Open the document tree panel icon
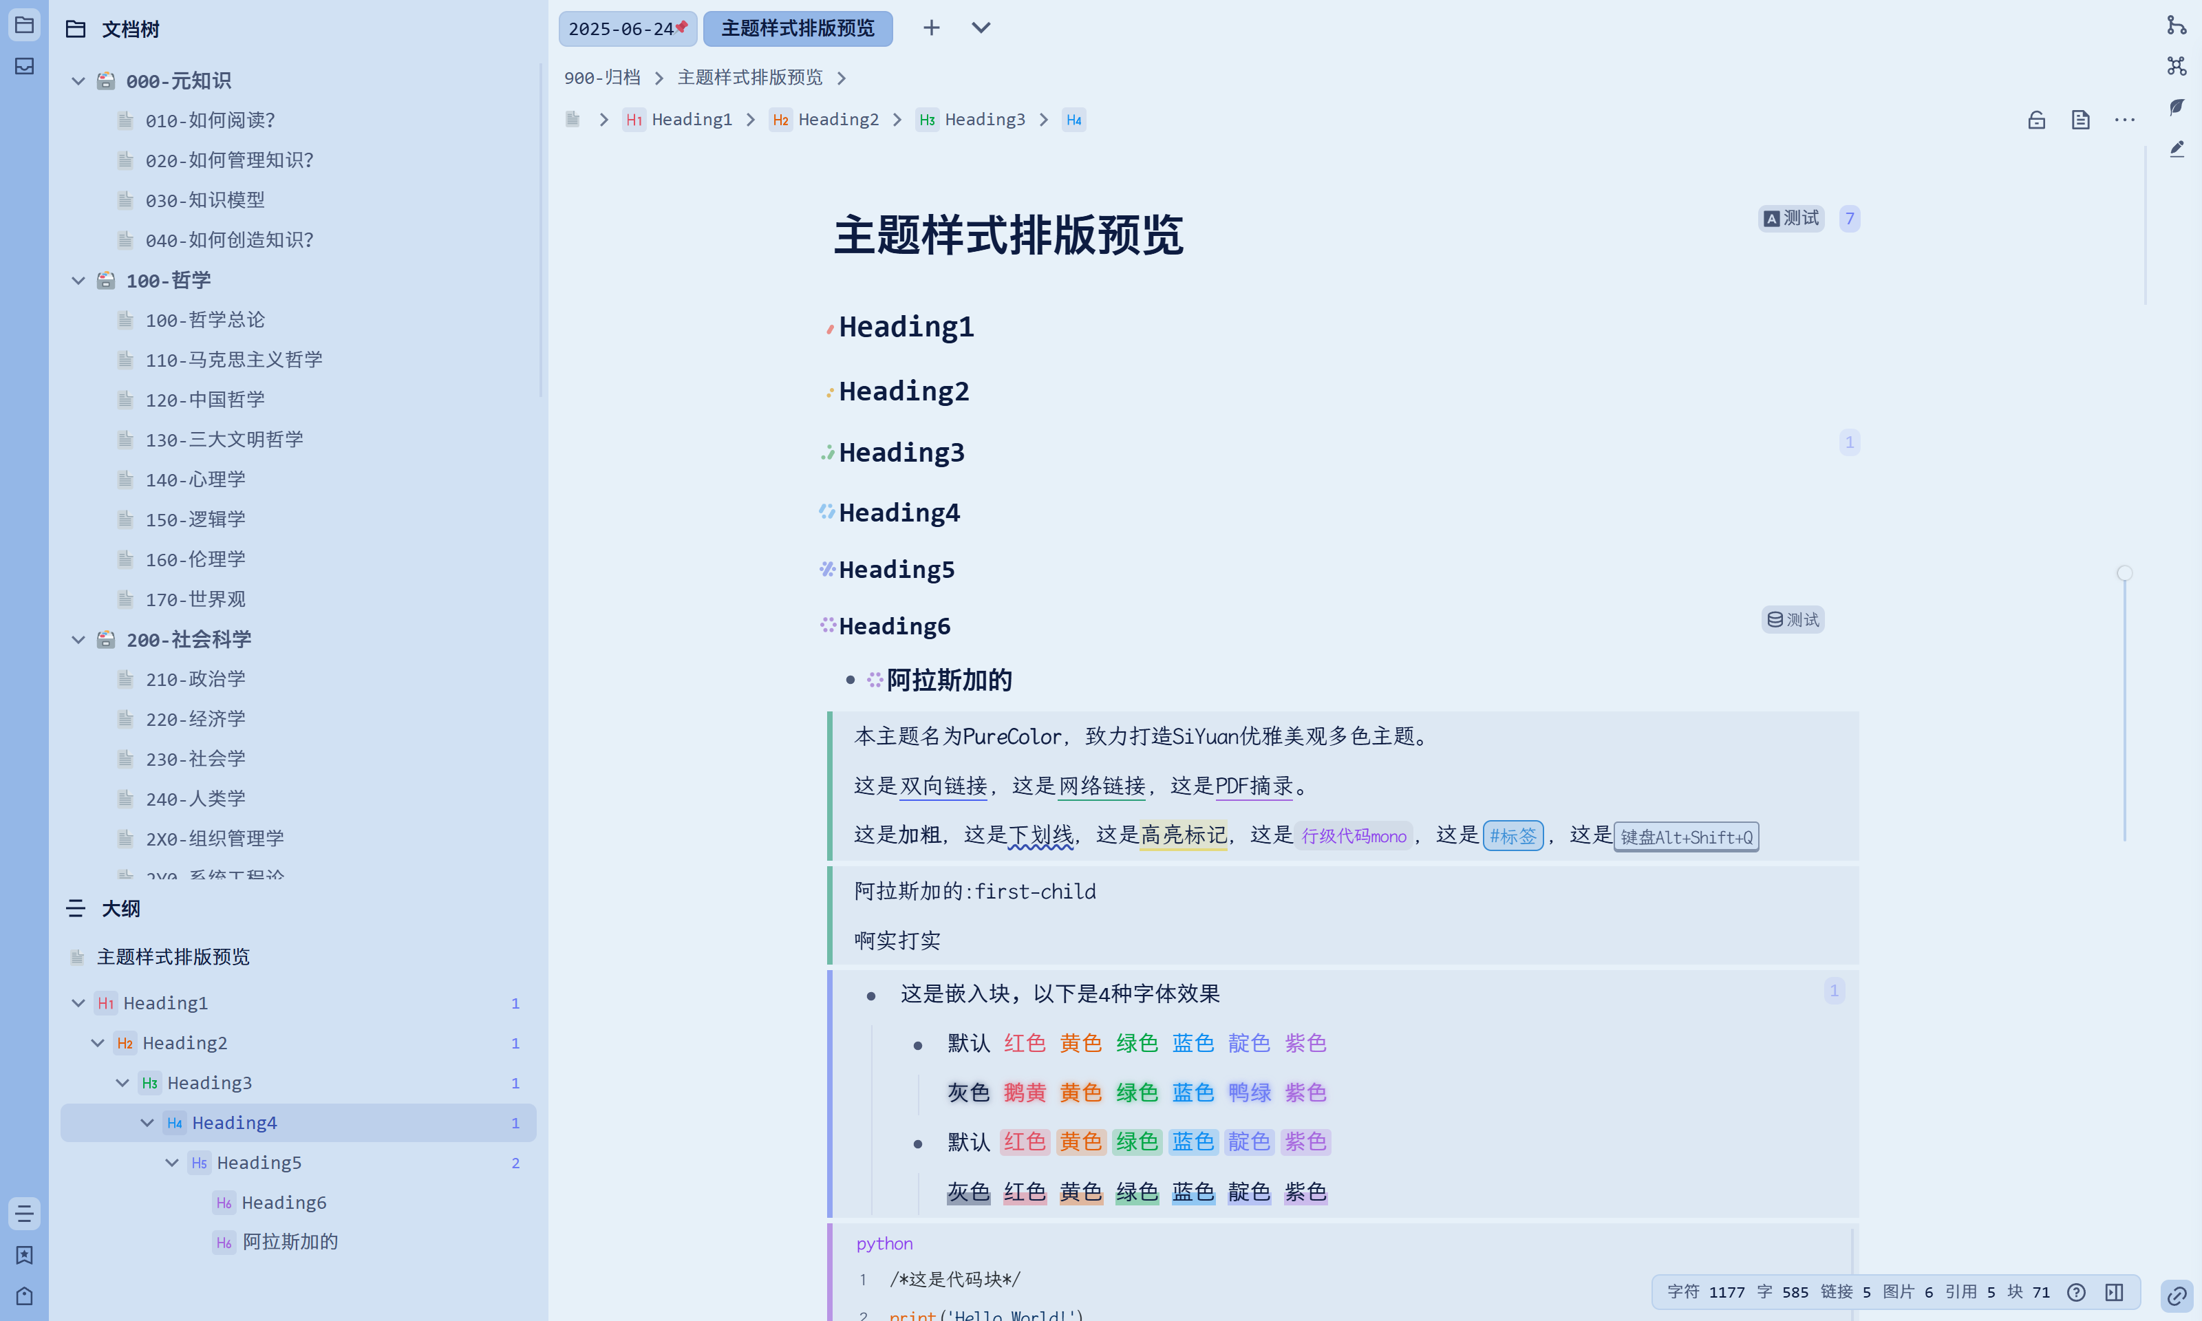 pos(24,25)
